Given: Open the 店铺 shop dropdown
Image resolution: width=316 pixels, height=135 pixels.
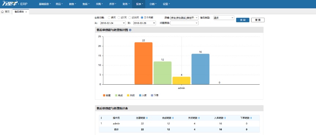Looking at the screenshot, I should point(184,18).
